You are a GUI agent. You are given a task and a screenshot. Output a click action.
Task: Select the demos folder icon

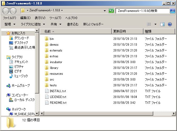tap(46, 44)
